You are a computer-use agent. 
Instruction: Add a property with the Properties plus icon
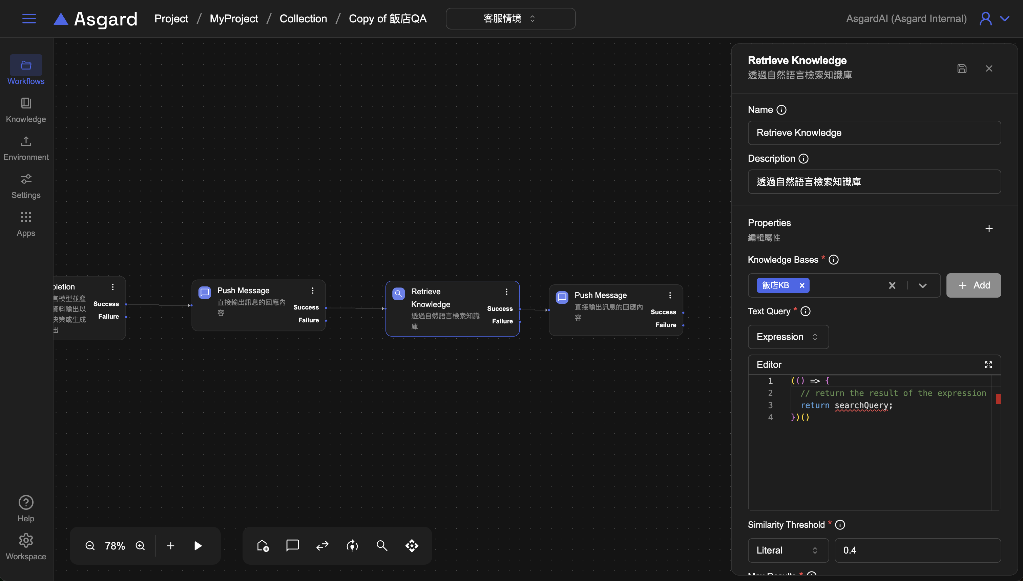(989, 229)
